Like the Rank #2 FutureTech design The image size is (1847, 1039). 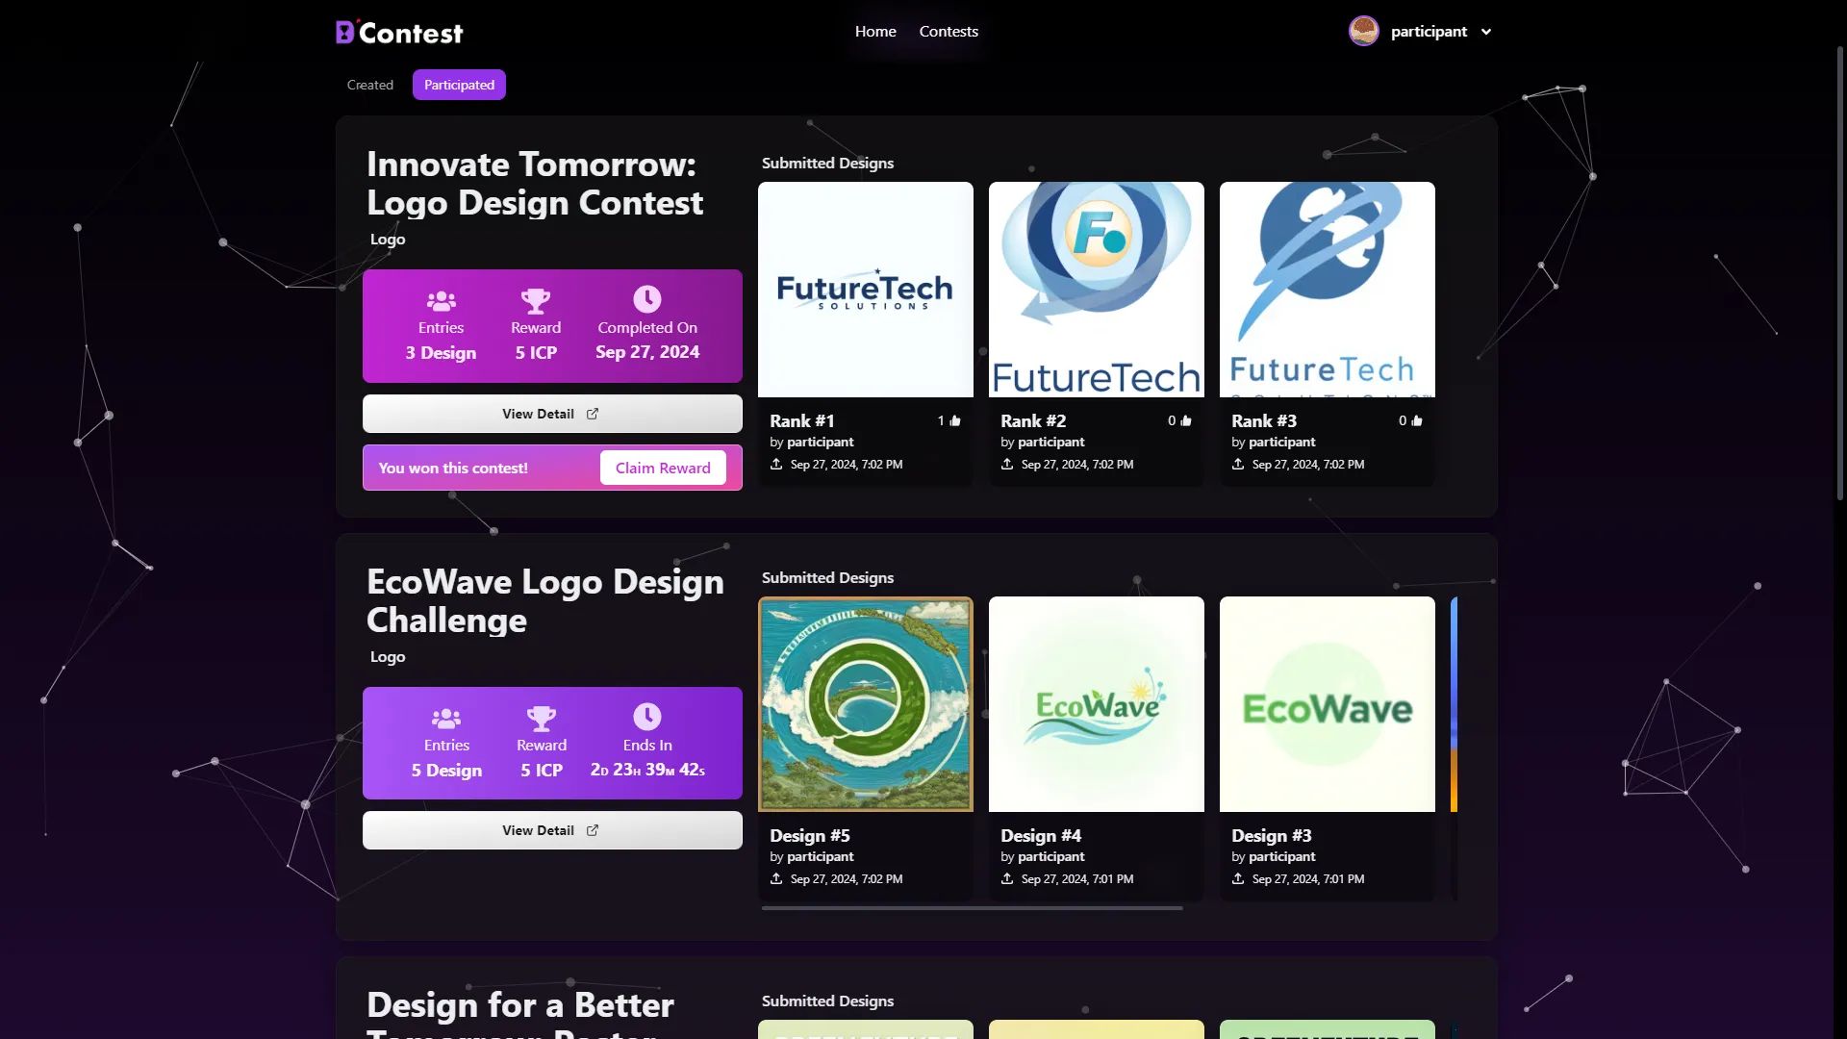[1186, 420]
